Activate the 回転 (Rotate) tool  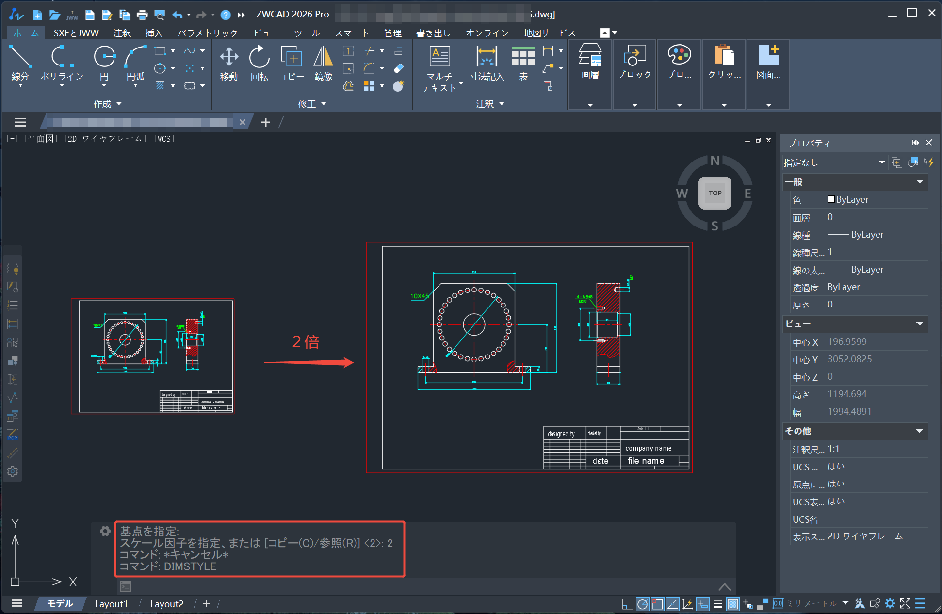(259, 62)
